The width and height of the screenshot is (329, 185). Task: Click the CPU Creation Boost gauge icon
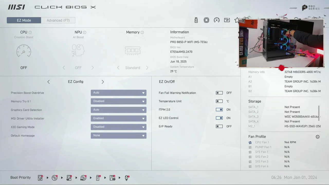24,51
